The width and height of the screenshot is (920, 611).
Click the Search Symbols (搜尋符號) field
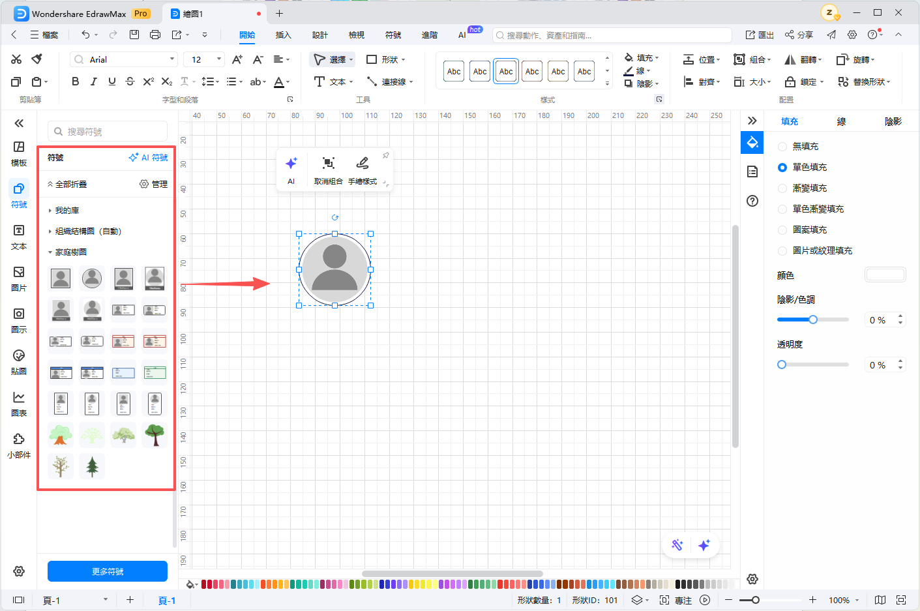pos(108,132)
